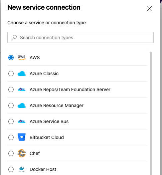Select the Bitbucket Cloud radio button

(11, 137)
